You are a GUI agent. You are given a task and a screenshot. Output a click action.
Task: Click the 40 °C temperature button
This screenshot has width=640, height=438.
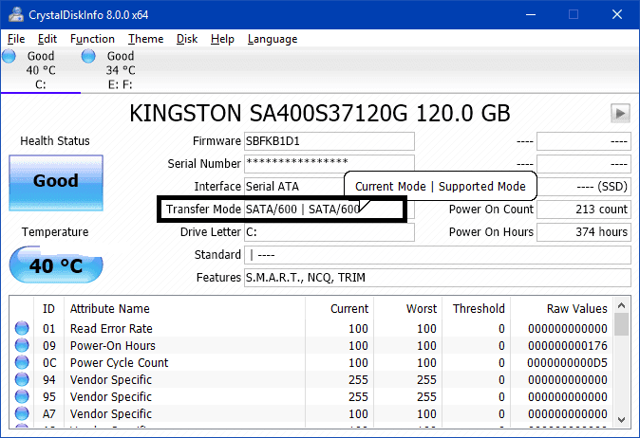(x=56, y=265)
